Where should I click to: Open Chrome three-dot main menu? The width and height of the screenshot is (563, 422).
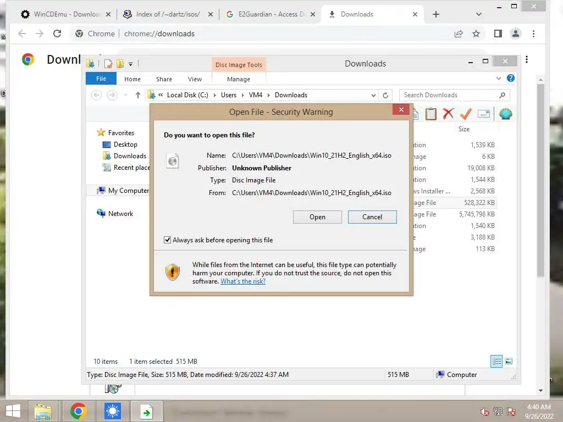[x=533, y=34]
